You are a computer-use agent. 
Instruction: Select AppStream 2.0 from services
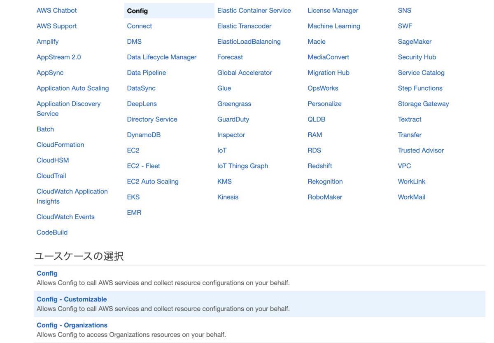coord(58,57)
